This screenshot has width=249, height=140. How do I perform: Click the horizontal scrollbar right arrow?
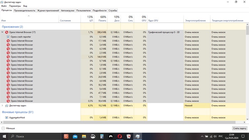coord(244,122)
